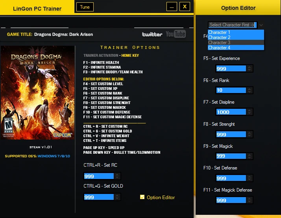Click the F1 - Infinite Health line
The width and height of the screenshot is (281, 218).
(101, 63)
